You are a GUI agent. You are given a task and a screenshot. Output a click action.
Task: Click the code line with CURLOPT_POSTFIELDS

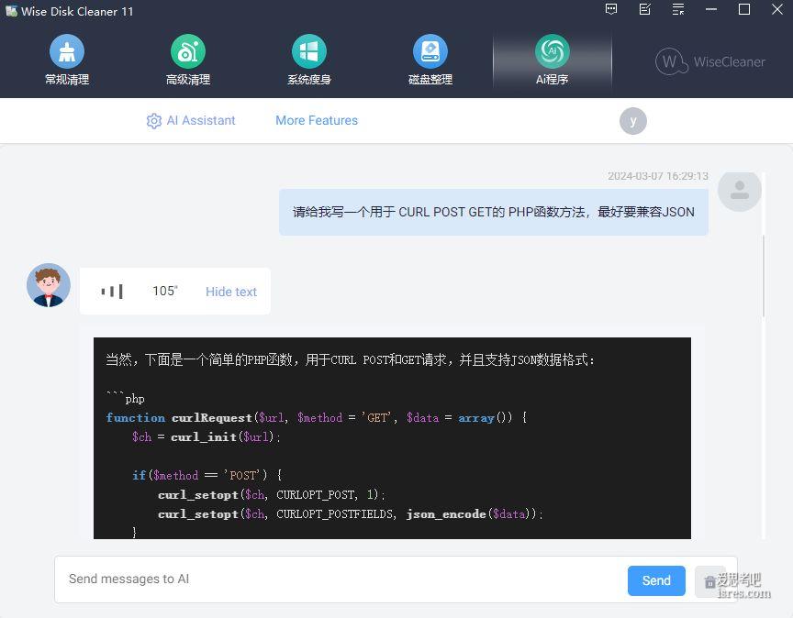351,513
